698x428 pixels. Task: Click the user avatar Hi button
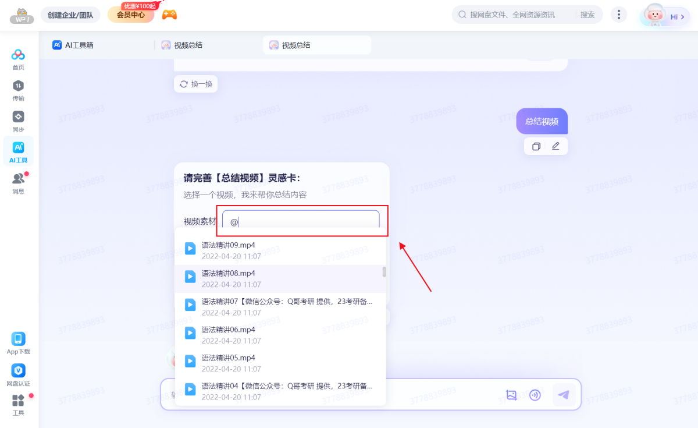pos(665,16)
